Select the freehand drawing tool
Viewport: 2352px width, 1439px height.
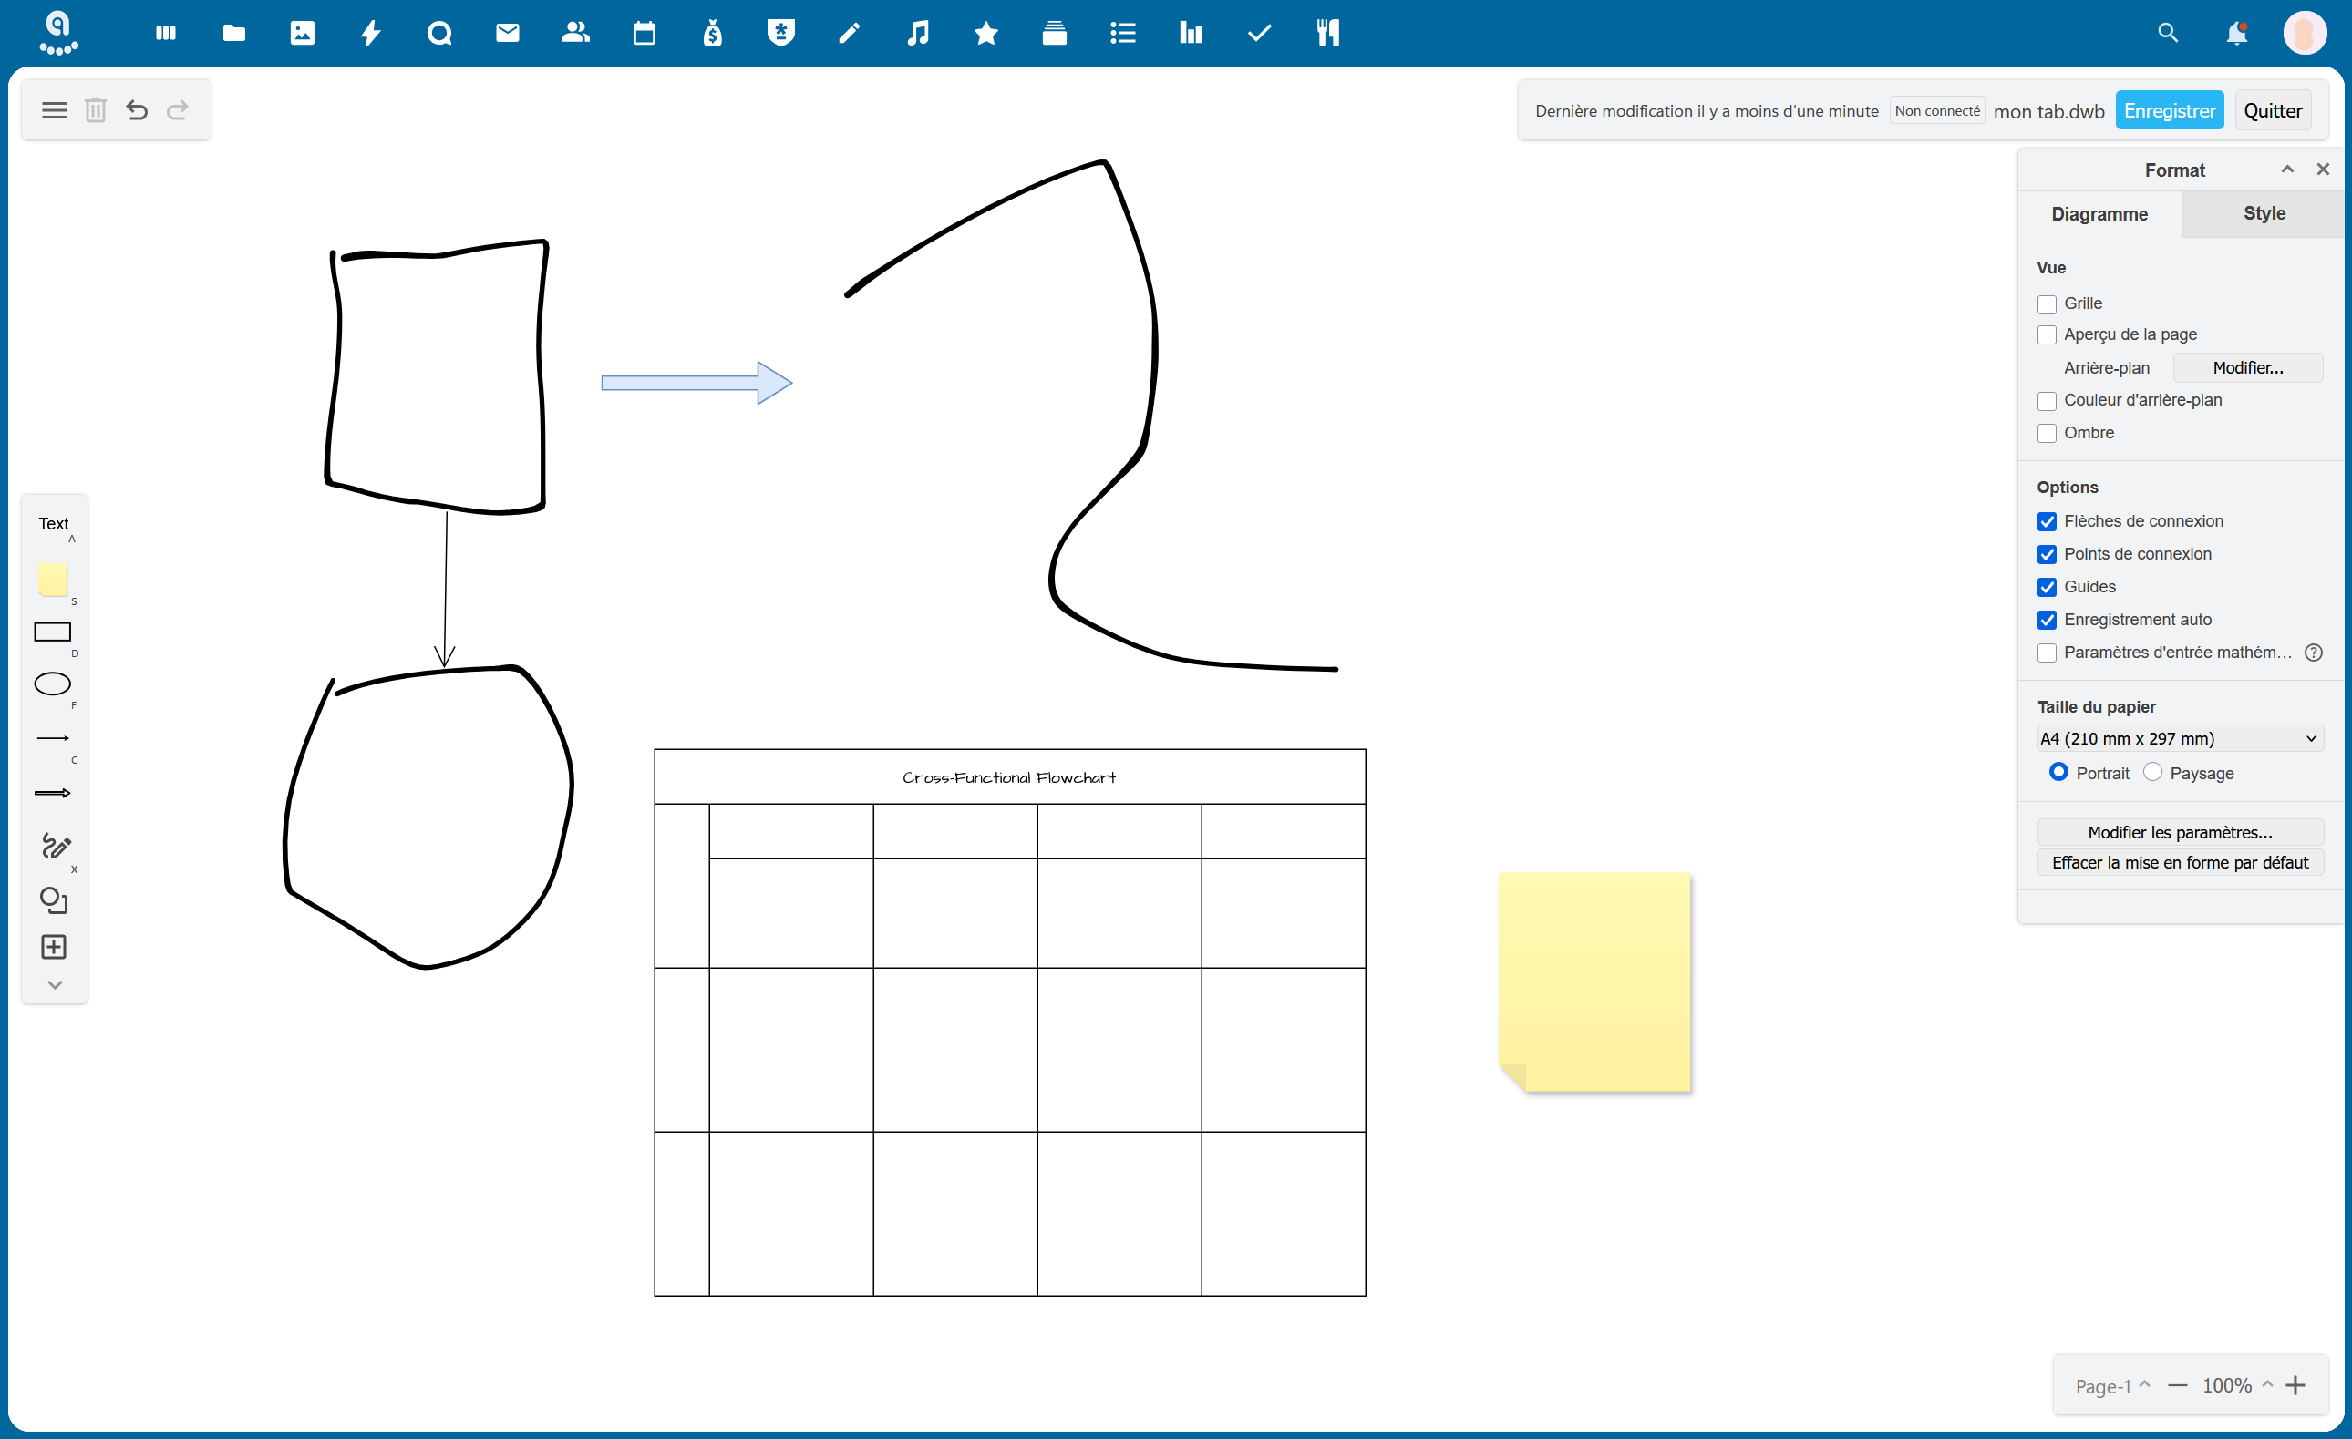55,846
